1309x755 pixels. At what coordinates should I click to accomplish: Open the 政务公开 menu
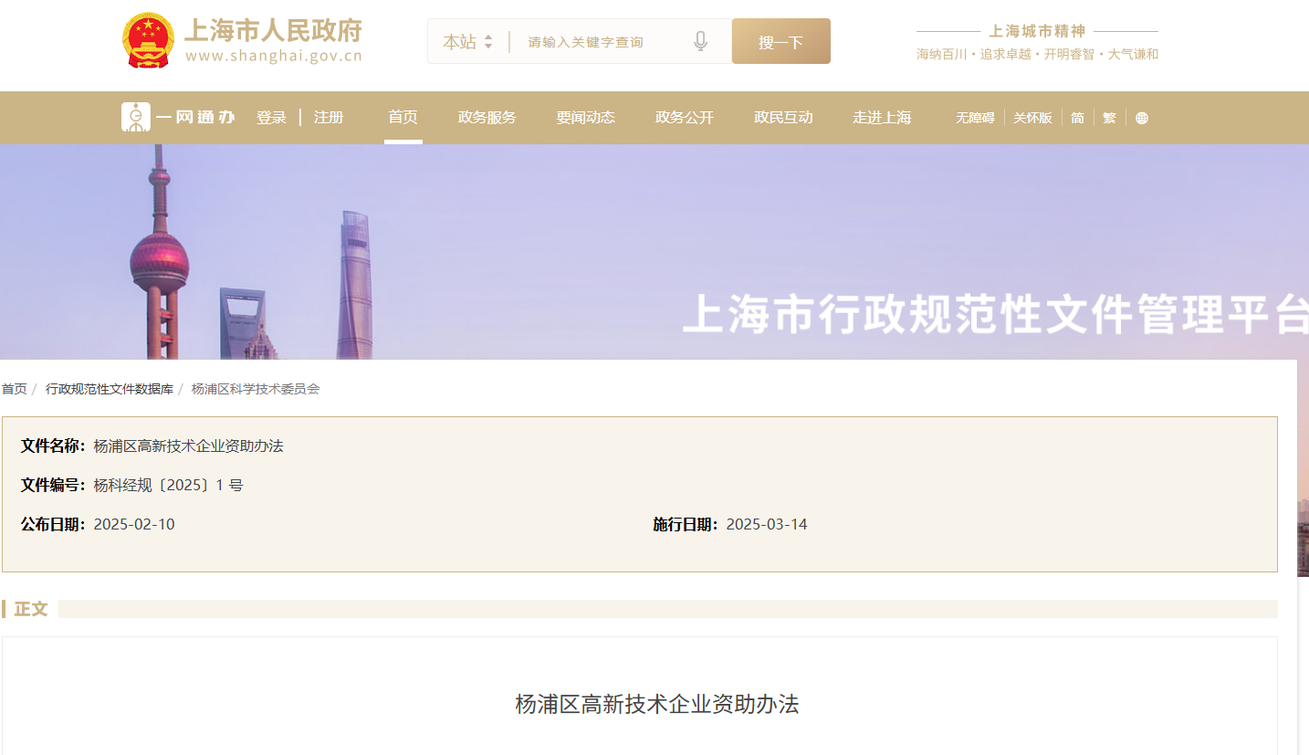pos(684,117)
